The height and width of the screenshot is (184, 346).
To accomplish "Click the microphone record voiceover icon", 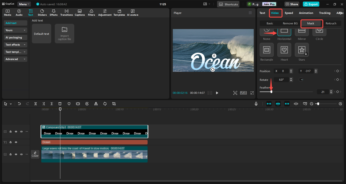I will (256, 104).
